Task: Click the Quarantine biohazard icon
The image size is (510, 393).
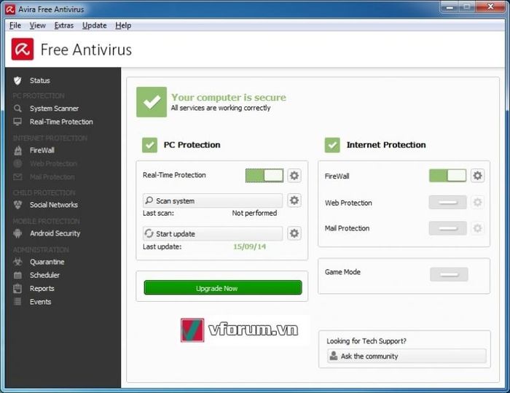Action: (17, 262)
